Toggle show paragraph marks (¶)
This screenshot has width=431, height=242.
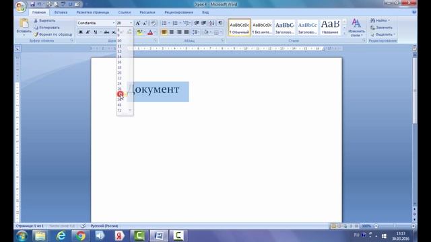tap(220, 23)
